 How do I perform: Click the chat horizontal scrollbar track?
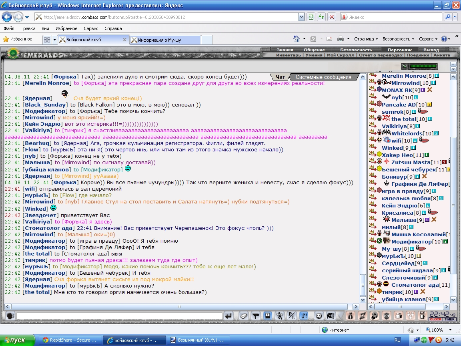tap(179, 307)
